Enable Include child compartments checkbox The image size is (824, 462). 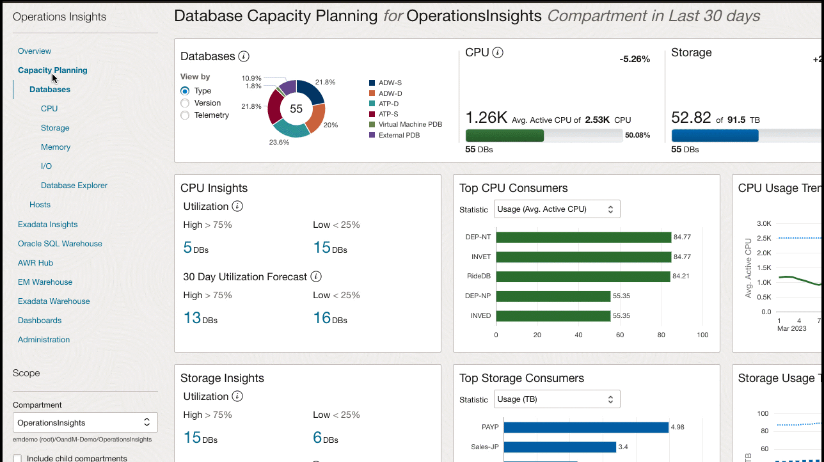coord(17,458)
